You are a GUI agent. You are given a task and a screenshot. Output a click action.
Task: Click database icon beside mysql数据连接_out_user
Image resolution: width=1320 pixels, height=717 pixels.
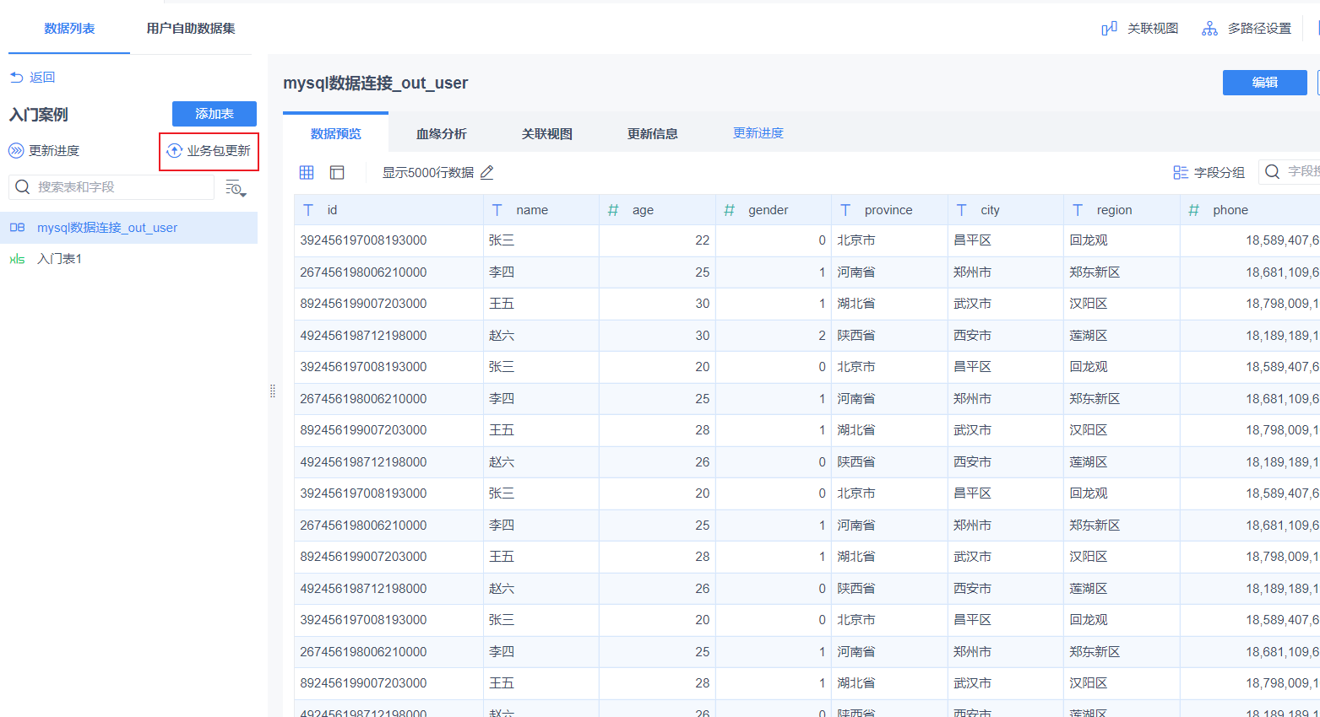[x=17, y=228]
